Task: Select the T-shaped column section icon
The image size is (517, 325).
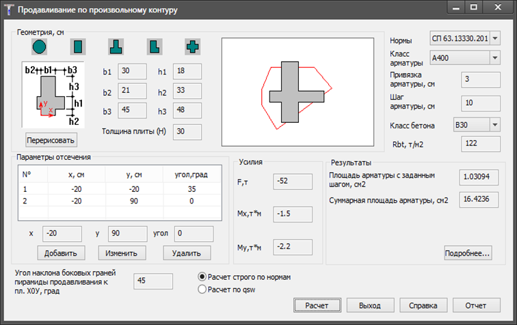Action: pos(116,46)
